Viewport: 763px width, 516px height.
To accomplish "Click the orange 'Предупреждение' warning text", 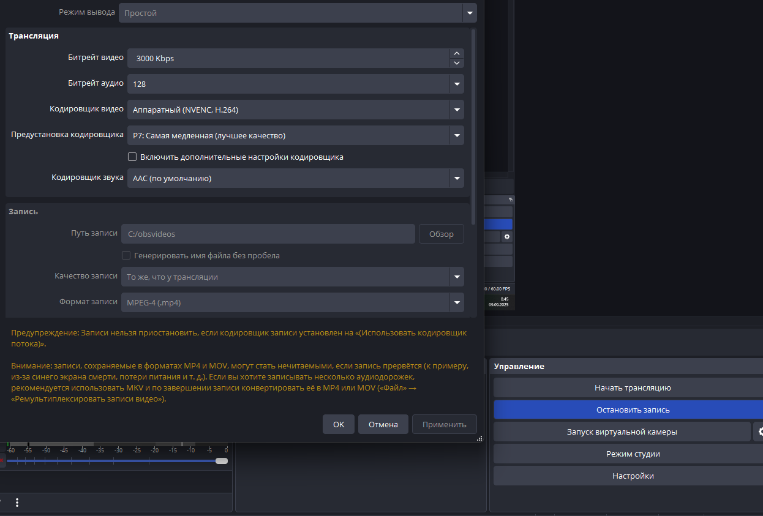I will (239, 338).
